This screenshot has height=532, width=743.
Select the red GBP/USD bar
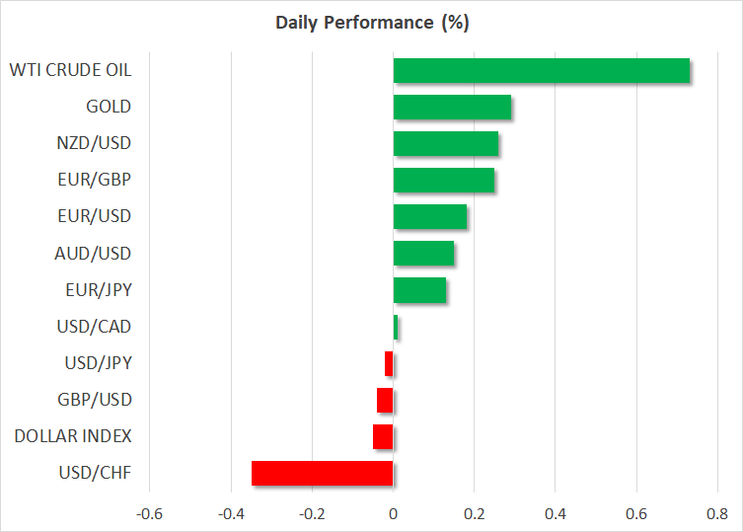click(385, 400)
